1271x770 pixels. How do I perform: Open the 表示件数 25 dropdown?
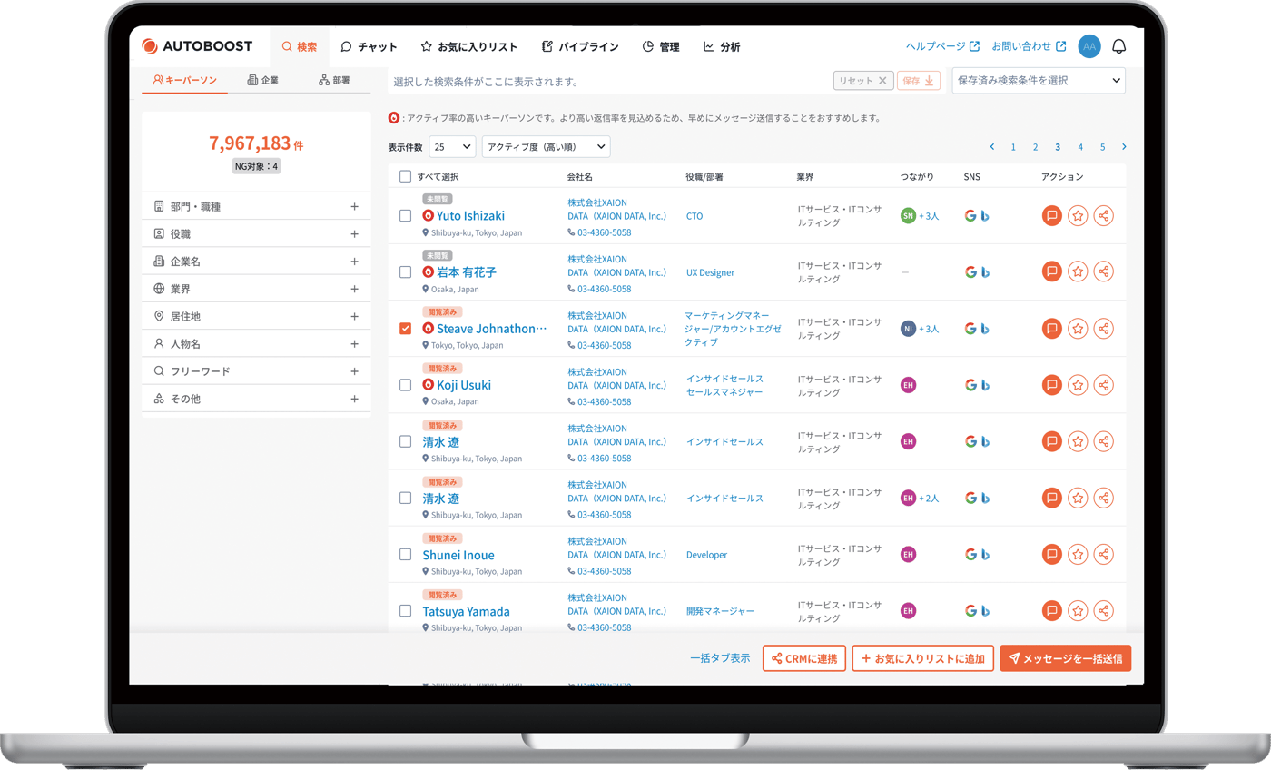452,146
